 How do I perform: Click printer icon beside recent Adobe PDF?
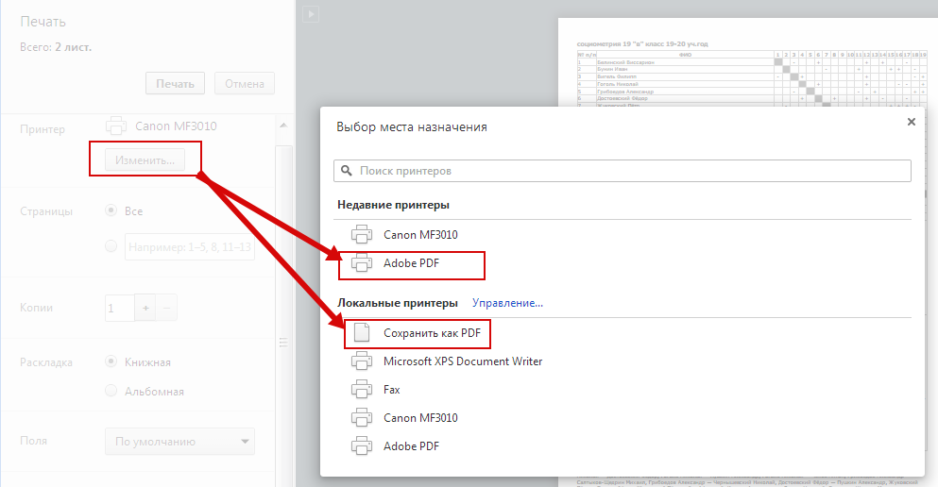362,263
